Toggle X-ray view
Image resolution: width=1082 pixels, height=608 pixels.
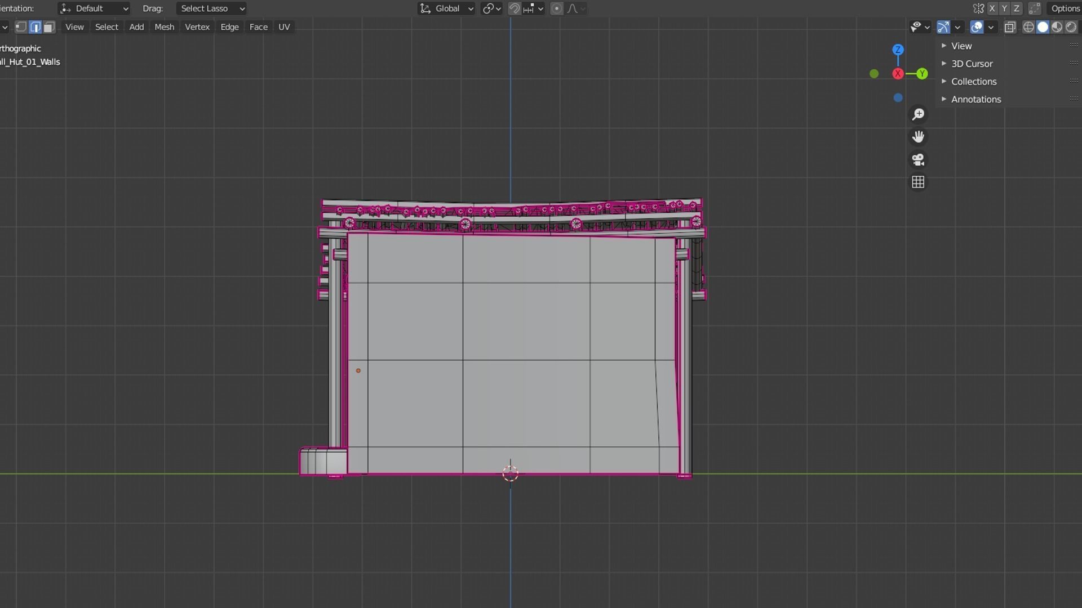click(x=1010, y=27)
